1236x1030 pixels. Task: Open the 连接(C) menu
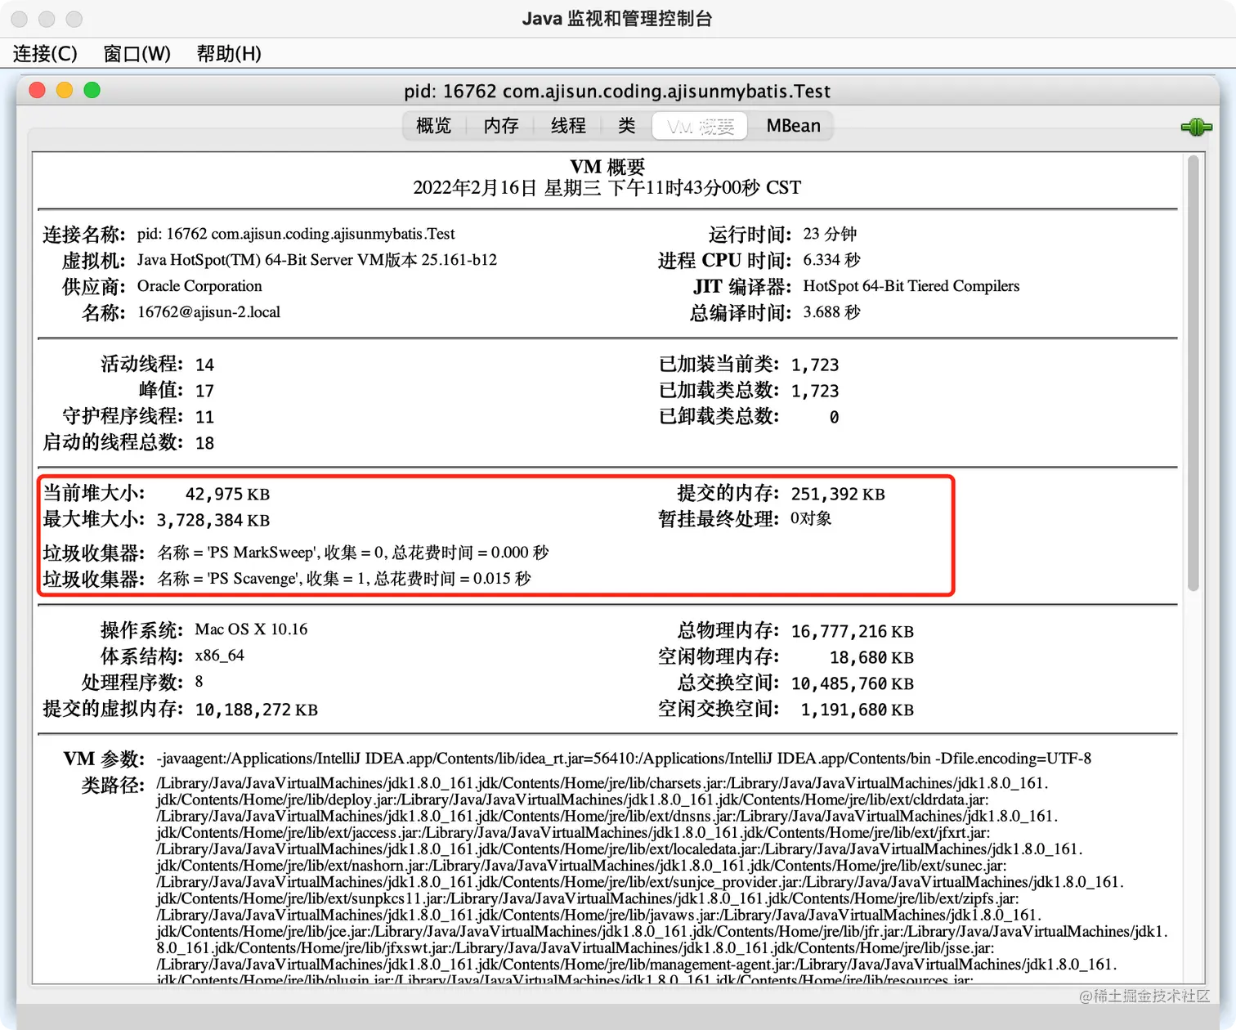(45, 54)
